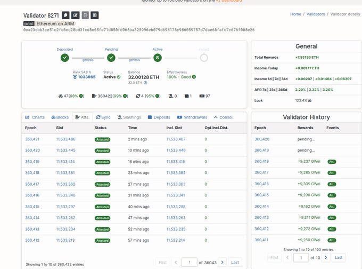Click the Deposited checkmark circle

pos(64,58)
